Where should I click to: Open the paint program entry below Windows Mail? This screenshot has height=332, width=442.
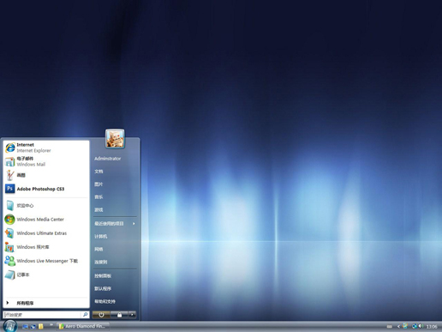coord(45,175)
